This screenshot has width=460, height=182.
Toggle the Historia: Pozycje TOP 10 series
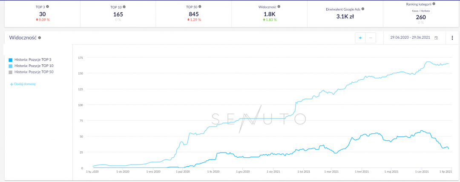[34, 66]
